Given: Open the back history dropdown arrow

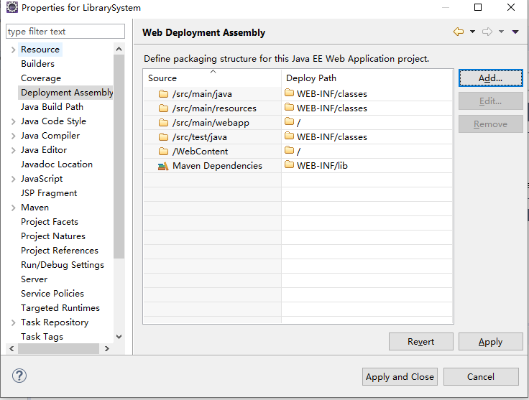Looking at the screenshot, I should (472, 32).
